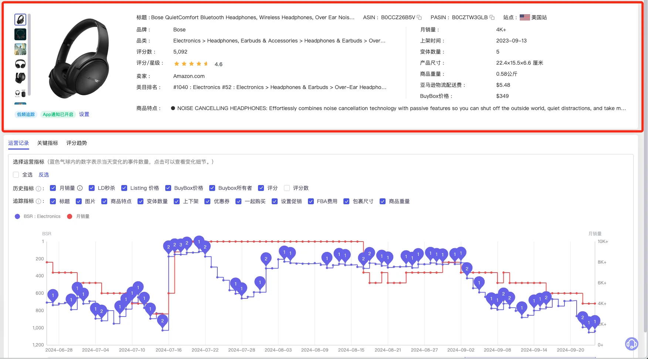Screen dimensions: 648x359
Task: Uncheck the 变体数量 tracking checkbox
Action: [x=140, y=201]
